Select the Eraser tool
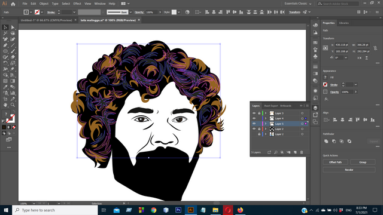This screenshot has width=383, height=215. tap(13, 57)
